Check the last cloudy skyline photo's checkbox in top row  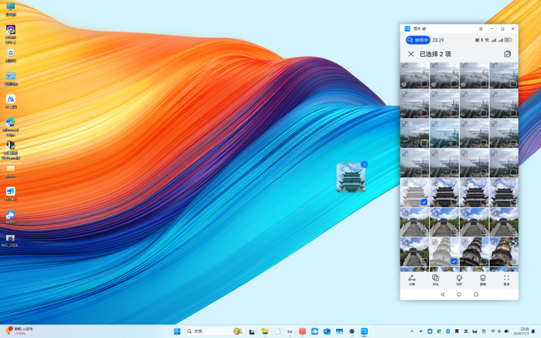coord(513,84)
